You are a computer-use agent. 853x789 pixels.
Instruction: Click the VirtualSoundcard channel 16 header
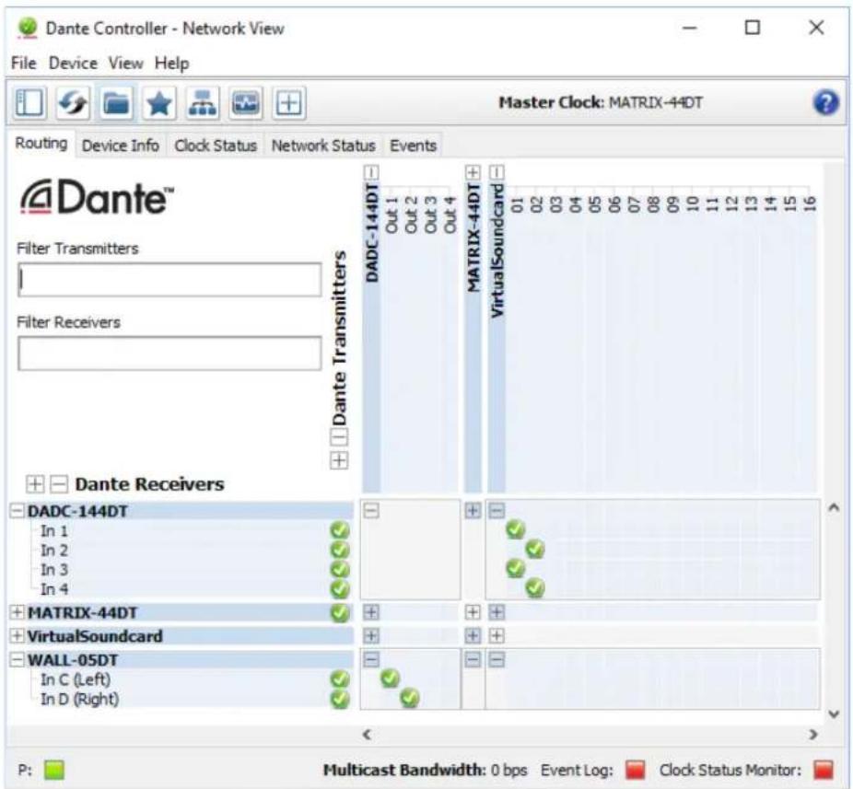pyautogui.click(x=810, y=203)
